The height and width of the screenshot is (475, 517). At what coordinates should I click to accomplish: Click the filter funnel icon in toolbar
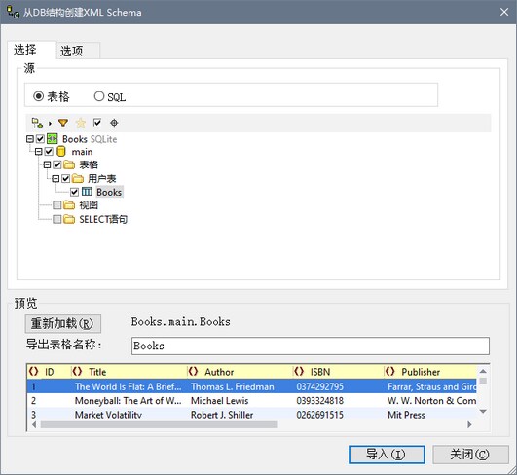[x=63, y=123]
